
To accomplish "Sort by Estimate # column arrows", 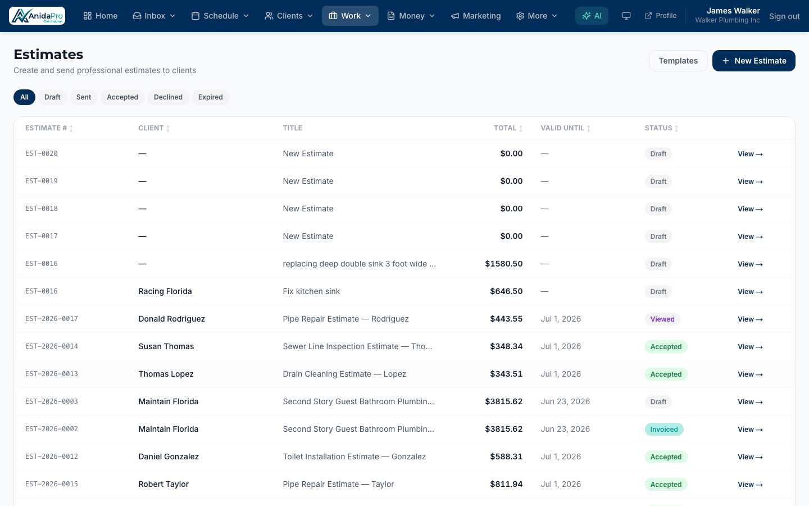I will coord(71,129).
